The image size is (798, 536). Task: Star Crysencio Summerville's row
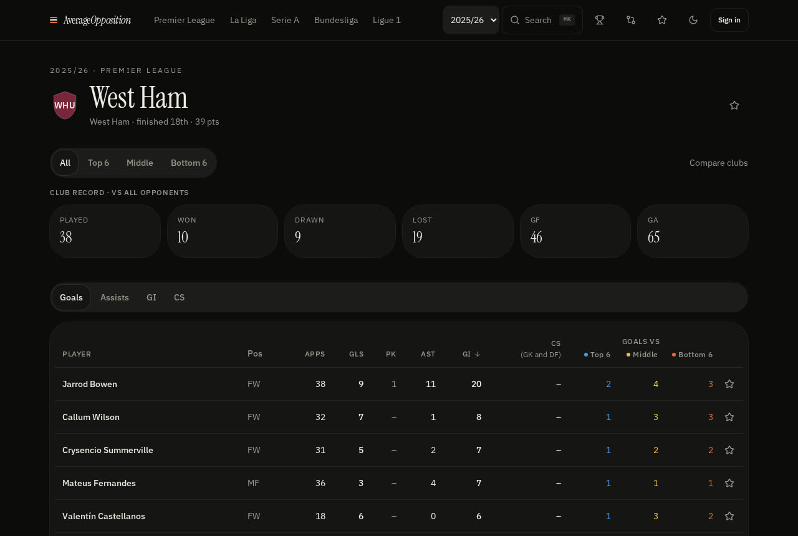tap(729, 450)
